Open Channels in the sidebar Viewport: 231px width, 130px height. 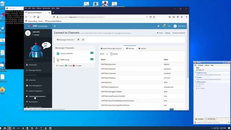coord(32,80)
